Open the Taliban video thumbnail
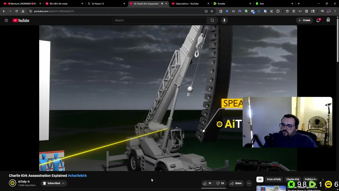 pos(271,188)
